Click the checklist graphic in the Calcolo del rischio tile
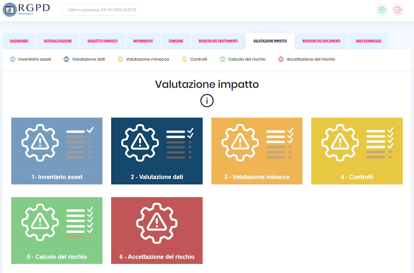Viewport: 414px width, 273px height. coord(80,222)
